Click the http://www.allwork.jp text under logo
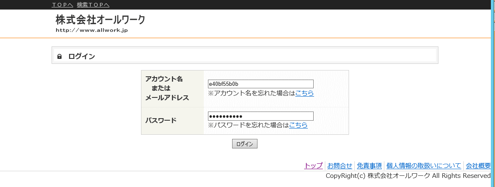 click(92, 31)
